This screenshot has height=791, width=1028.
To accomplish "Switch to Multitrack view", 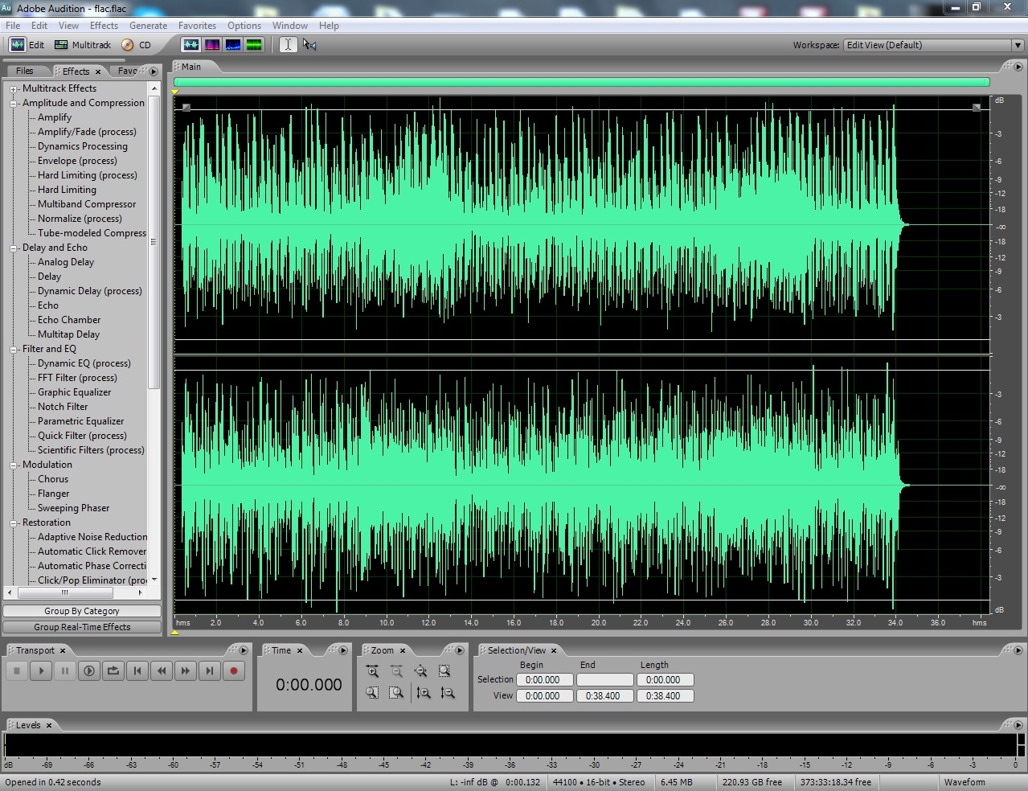I will tap(83, 45).
